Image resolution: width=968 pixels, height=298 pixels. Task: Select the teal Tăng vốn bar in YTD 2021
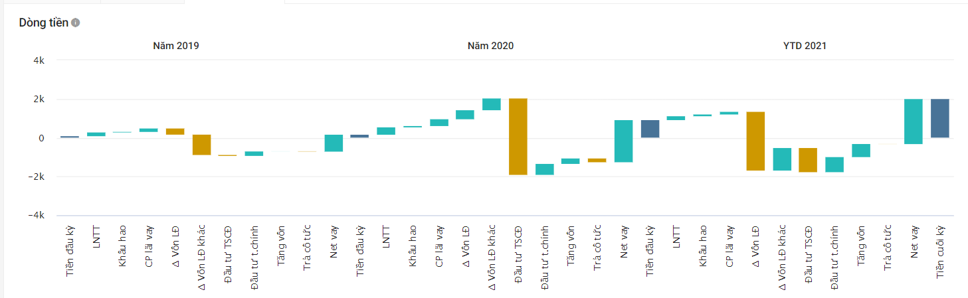click(x=861, y=151)
